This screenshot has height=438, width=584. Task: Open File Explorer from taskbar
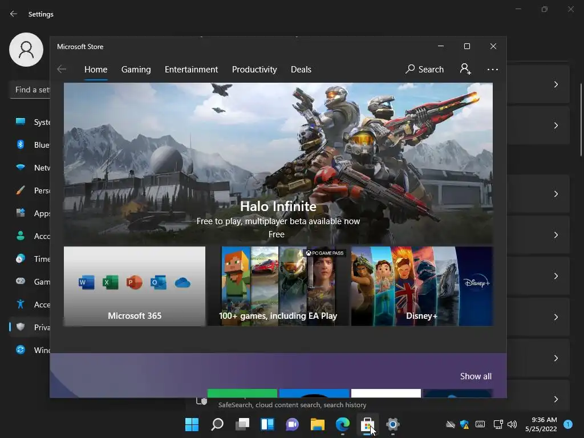click(318, 424)
